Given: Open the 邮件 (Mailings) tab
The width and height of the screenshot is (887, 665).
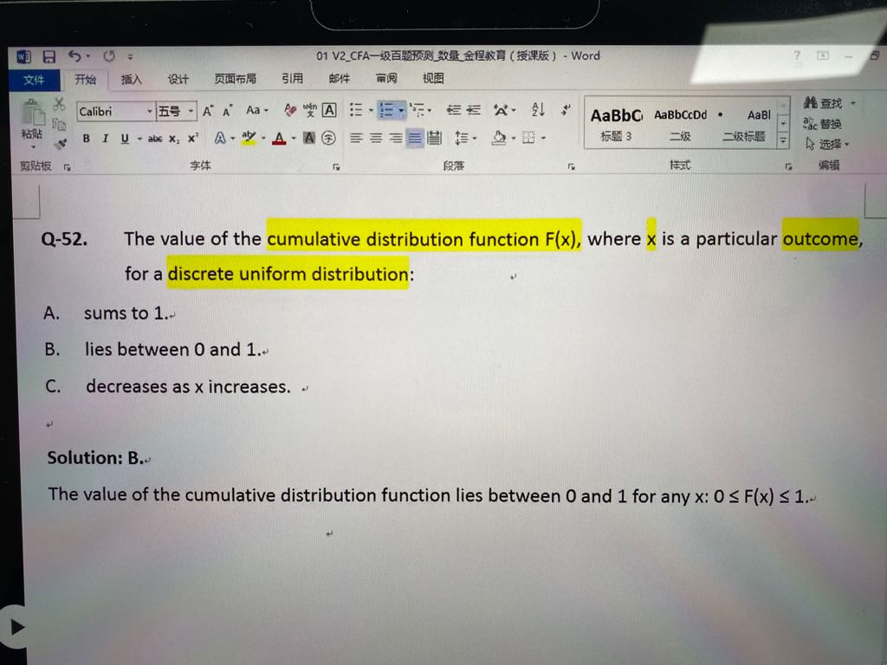Looking at the screenshot, I should point(340,78).
